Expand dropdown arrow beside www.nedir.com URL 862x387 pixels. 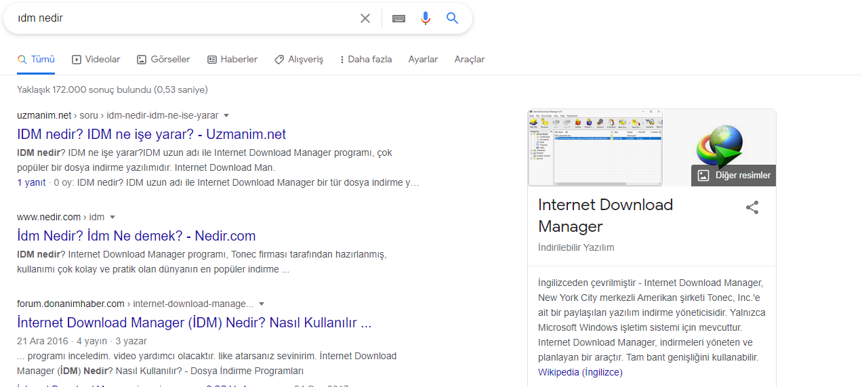click(112, 217)
